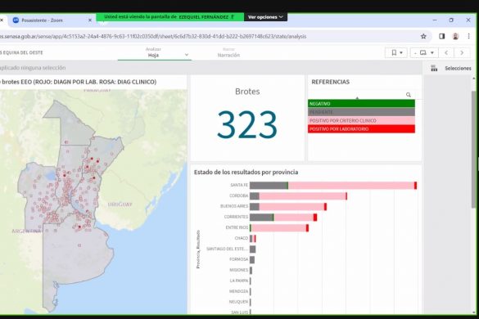The height and width of the screenshot is (319, 479).
Task: Click the CHACO province label
Action: click(242, 238)
